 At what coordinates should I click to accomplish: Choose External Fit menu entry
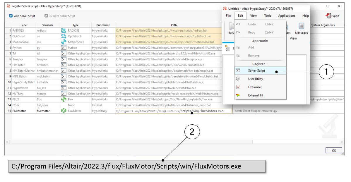tap(256, 95)
